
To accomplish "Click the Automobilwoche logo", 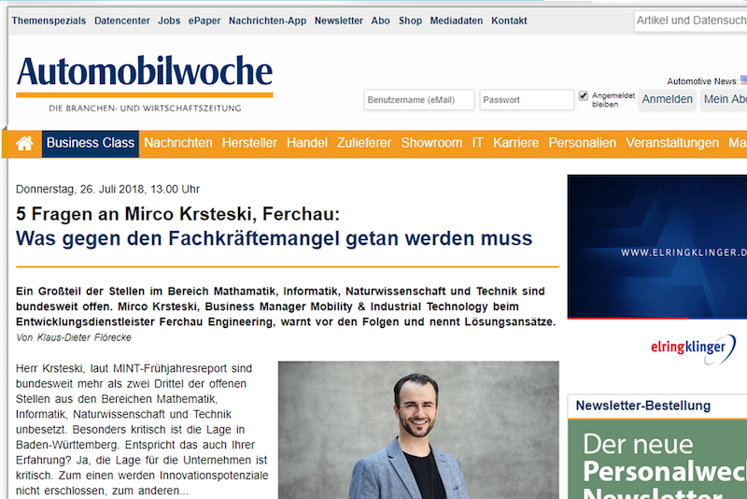I will [x=145, y=84].
